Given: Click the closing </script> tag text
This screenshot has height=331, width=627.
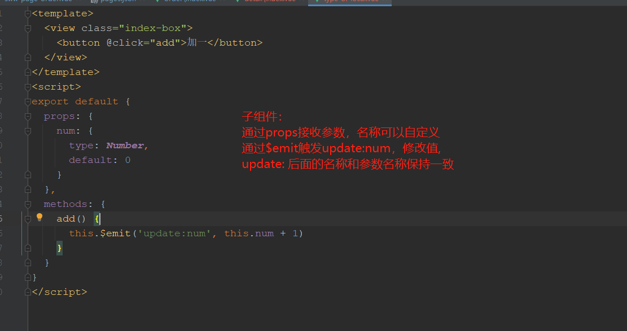Looking at the screenshot, I should (x=59, y=292).
